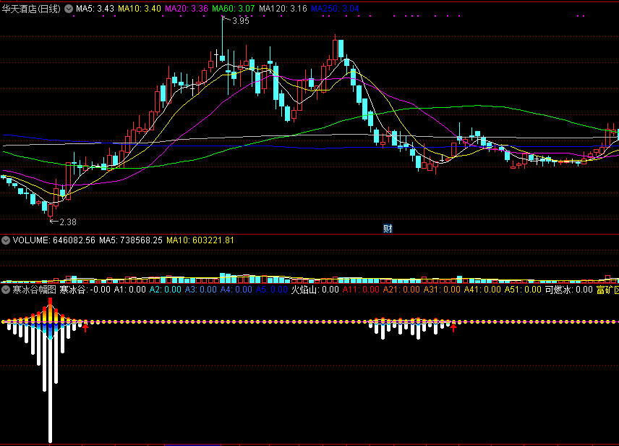Click the volume MA10: 603221.81 readout
This screenshot has width=619, height=446.
coord(200,240)
